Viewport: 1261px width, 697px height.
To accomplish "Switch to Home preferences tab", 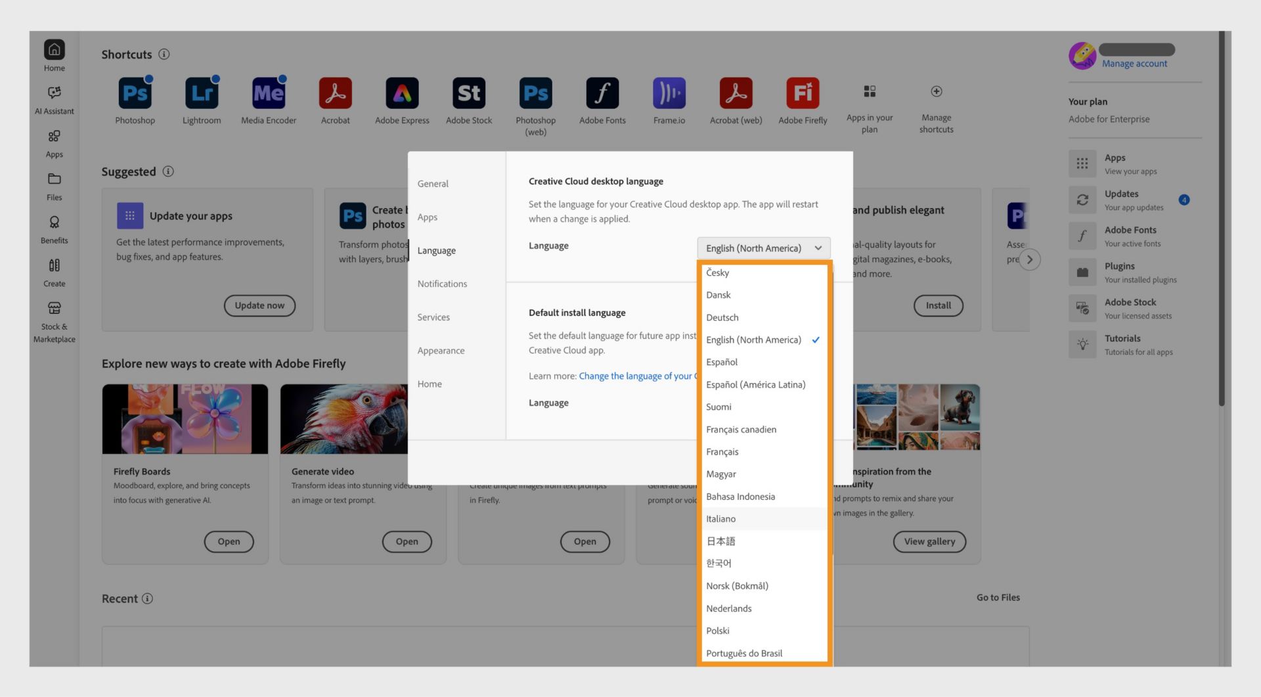I will point(430,384).
